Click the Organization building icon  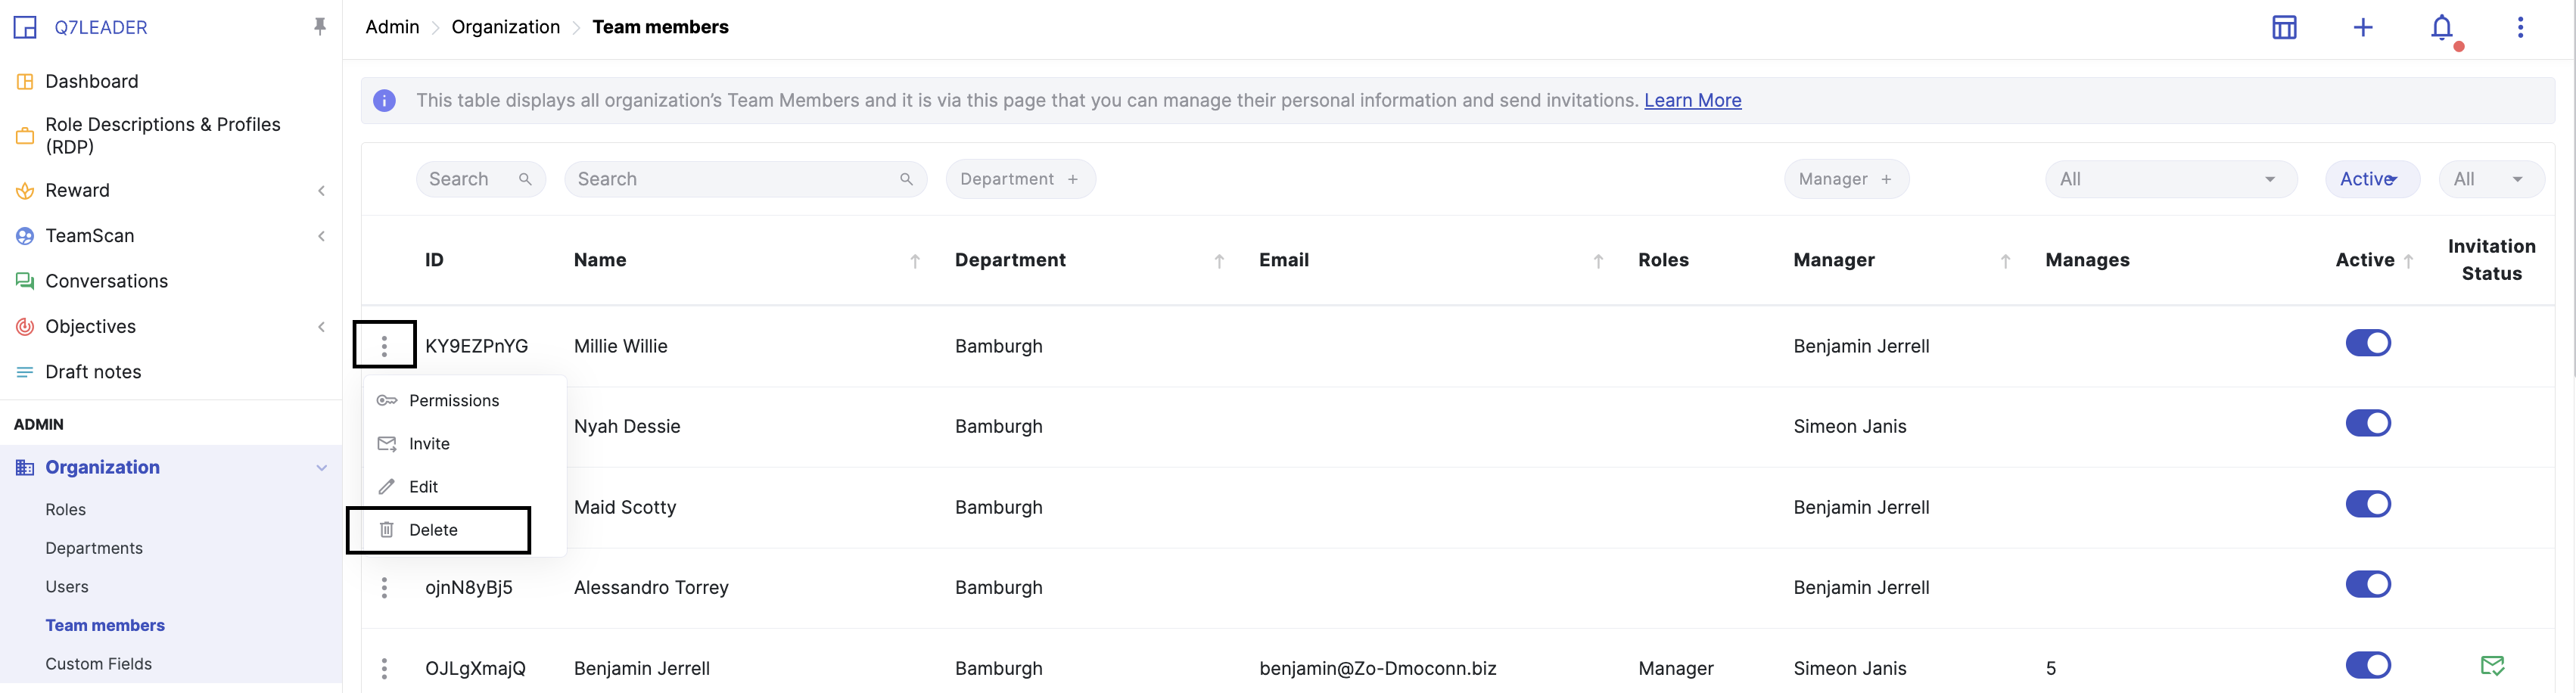click(x=25, y=467)
